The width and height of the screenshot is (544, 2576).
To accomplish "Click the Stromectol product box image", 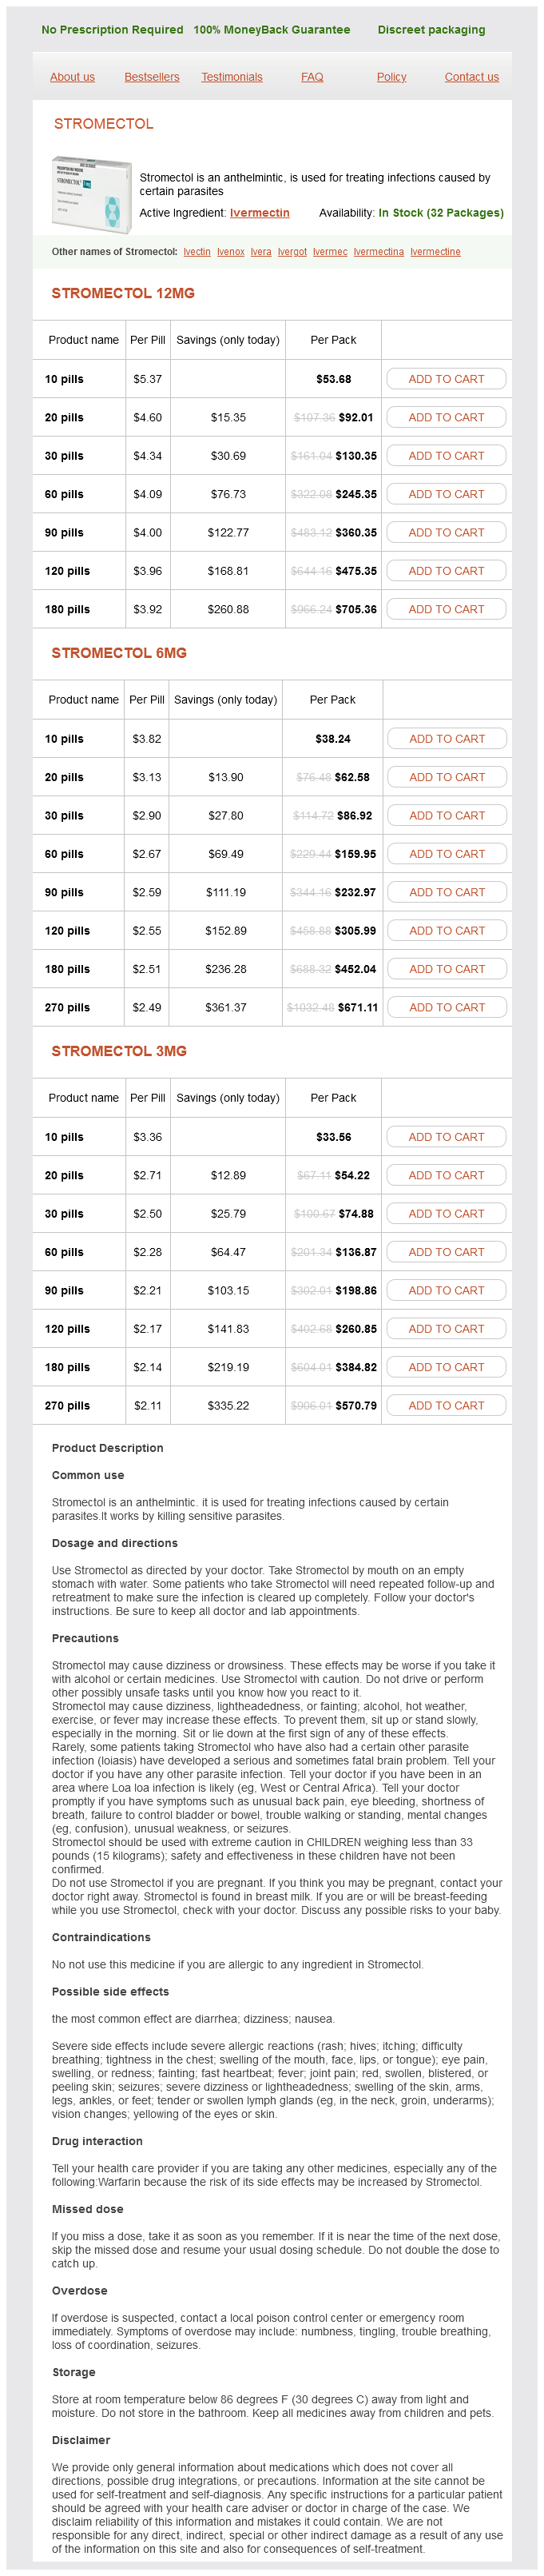I will [x=92, y=195].
